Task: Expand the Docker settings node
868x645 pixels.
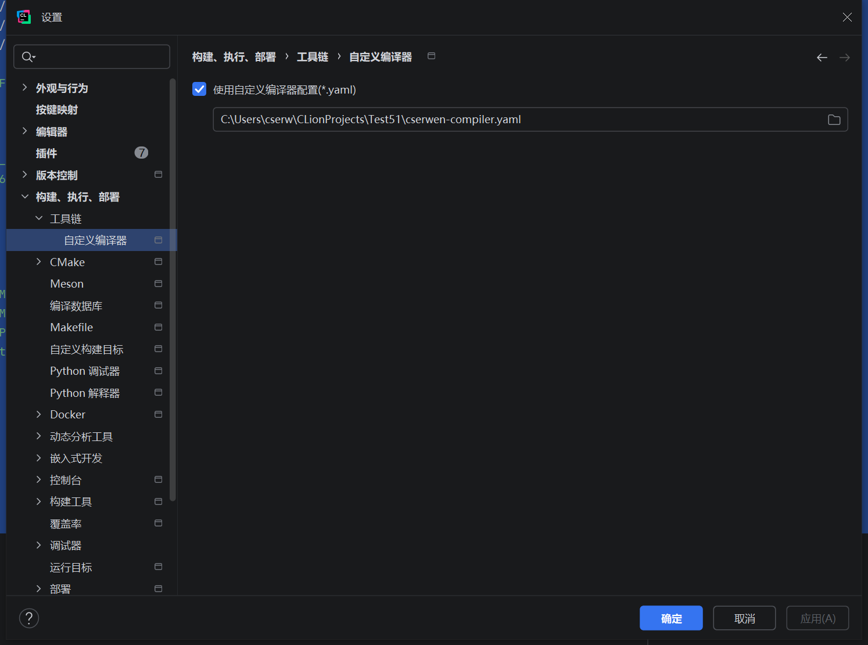Action: 38,414
